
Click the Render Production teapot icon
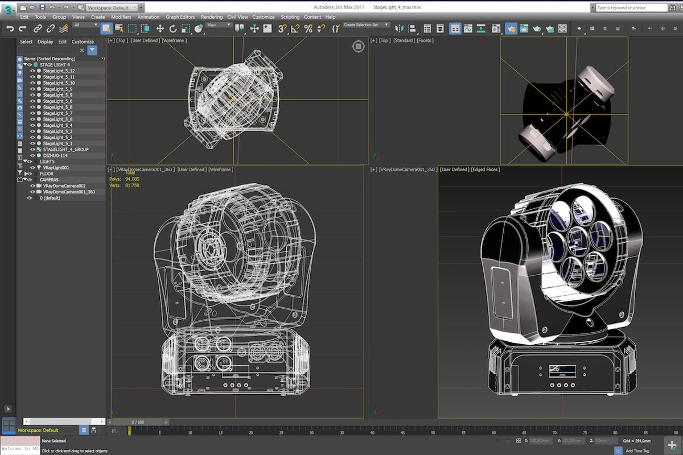point(537,28)
